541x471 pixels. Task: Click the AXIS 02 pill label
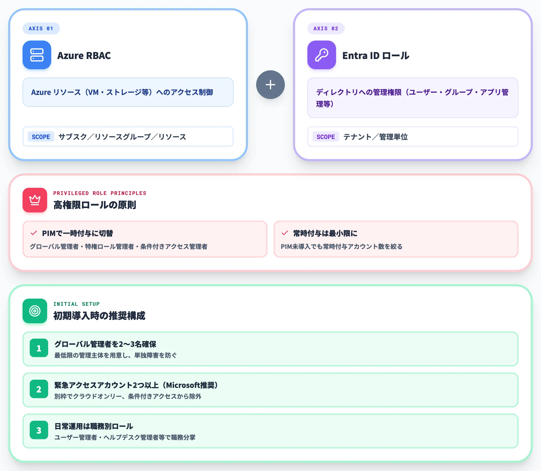point(326,28)
